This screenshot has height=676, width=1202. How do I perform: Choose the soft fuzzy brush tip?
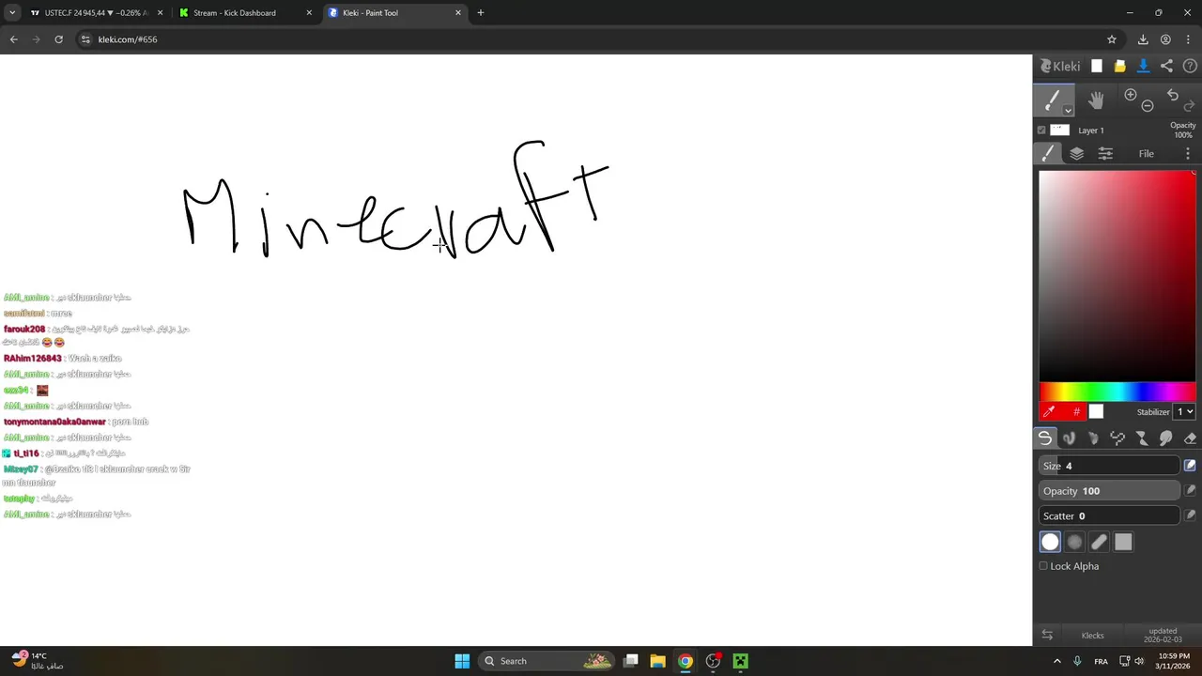[x=1074, y=542]
